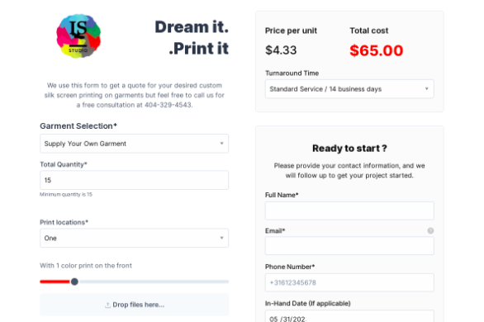Open the Turnaround Time dropdown

pos(349,89)
